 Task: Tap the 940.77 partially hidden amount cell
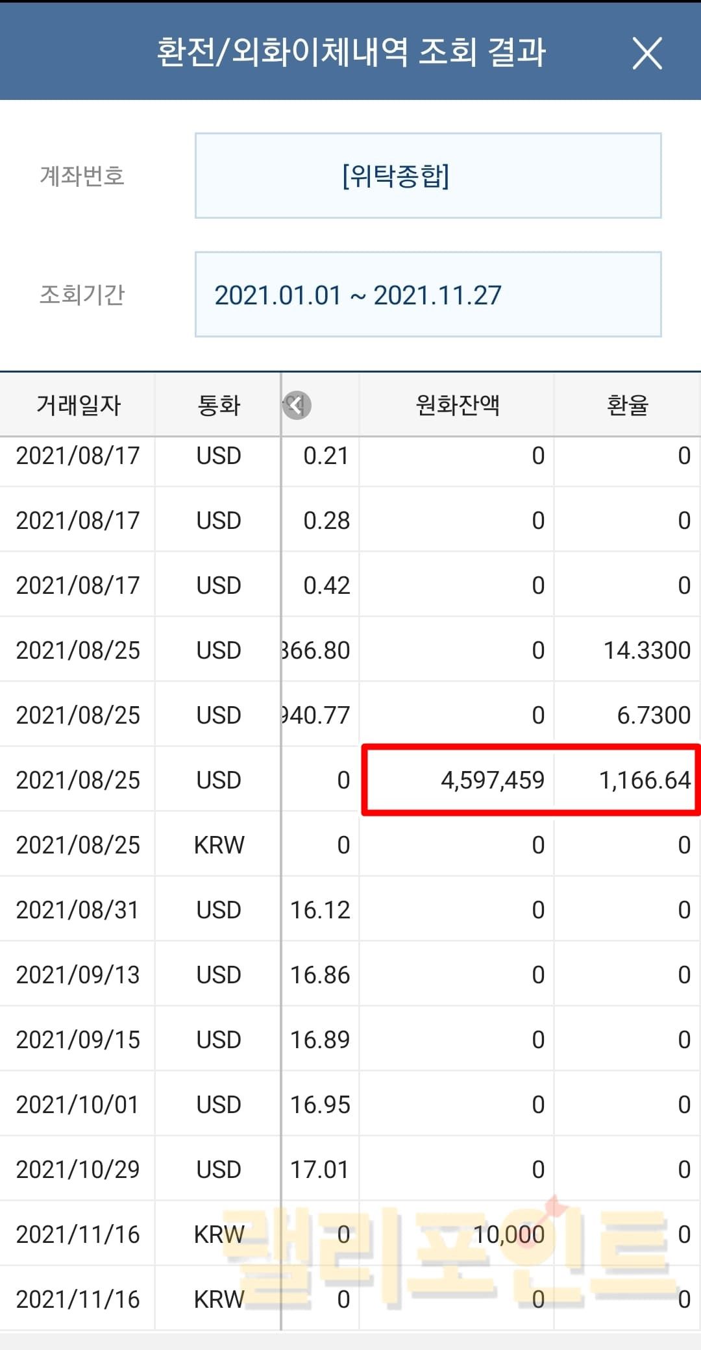click(318, 715)
